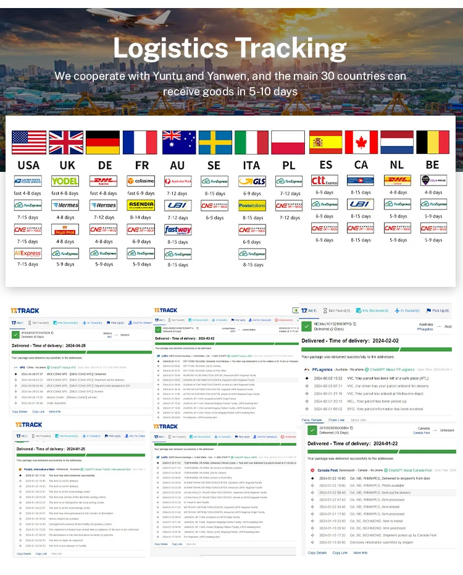Click the Netherlands flag above NL

coord(397,142)
